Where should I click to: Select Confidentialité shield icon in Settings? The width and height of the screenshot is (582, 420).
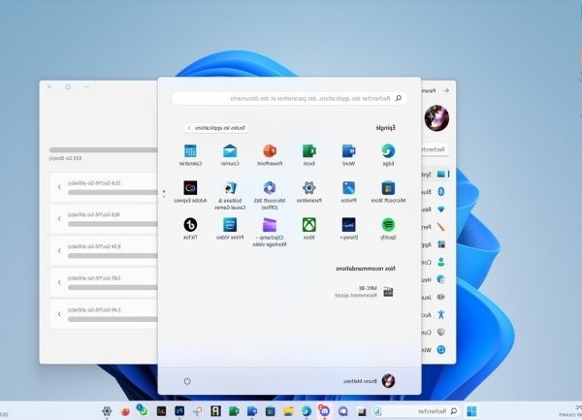(x=441, y=332)
